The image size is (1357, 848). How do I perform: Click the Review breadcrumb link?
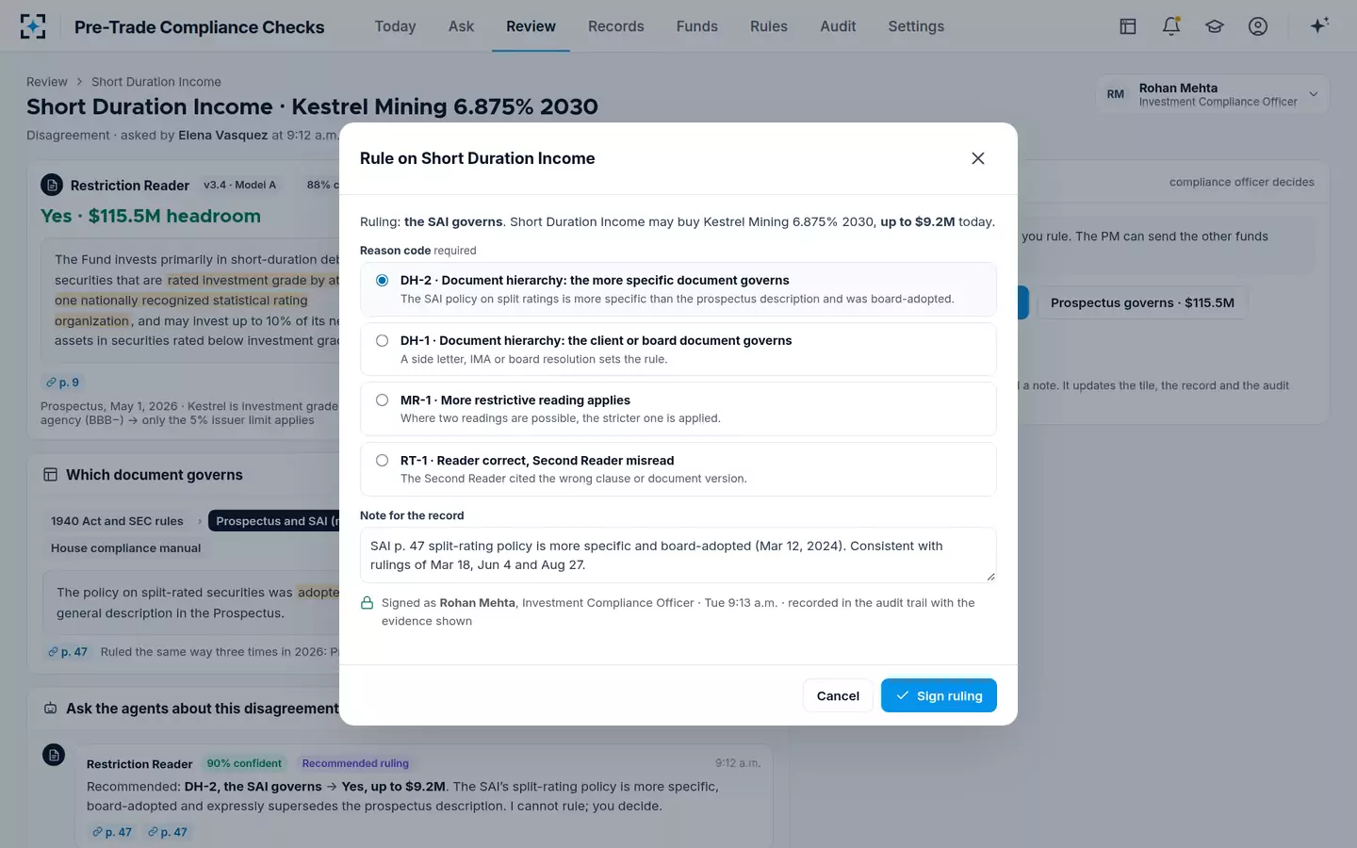click(47, 82)
